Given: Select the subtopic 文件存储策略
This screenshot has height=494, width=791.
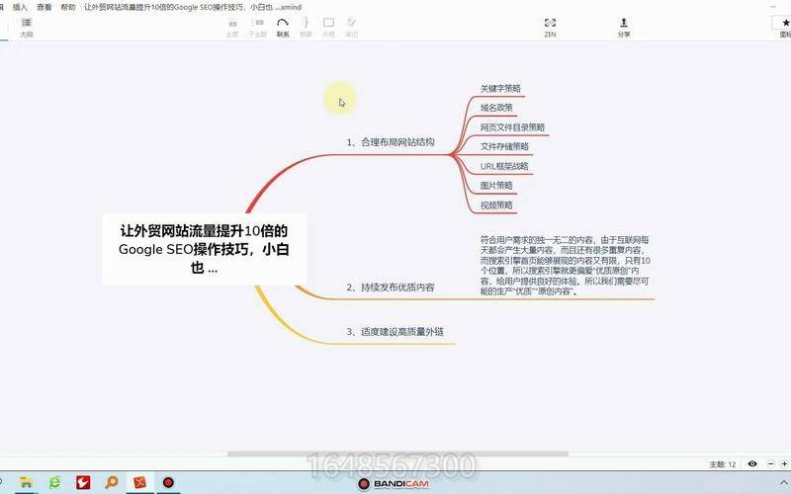Looking at the screenshot, I should 504,146.
